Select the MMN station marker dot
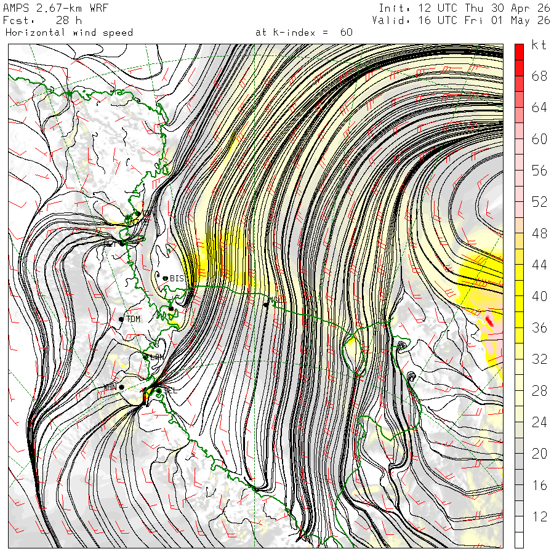Image resolution: width=554 pixels, height=554 pixels. click(x=121, y=387)
